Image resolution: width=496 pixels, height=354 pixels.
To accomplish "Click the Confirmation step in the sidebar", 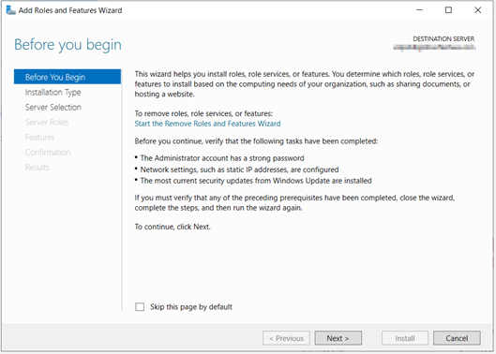I will pos(48,153).
